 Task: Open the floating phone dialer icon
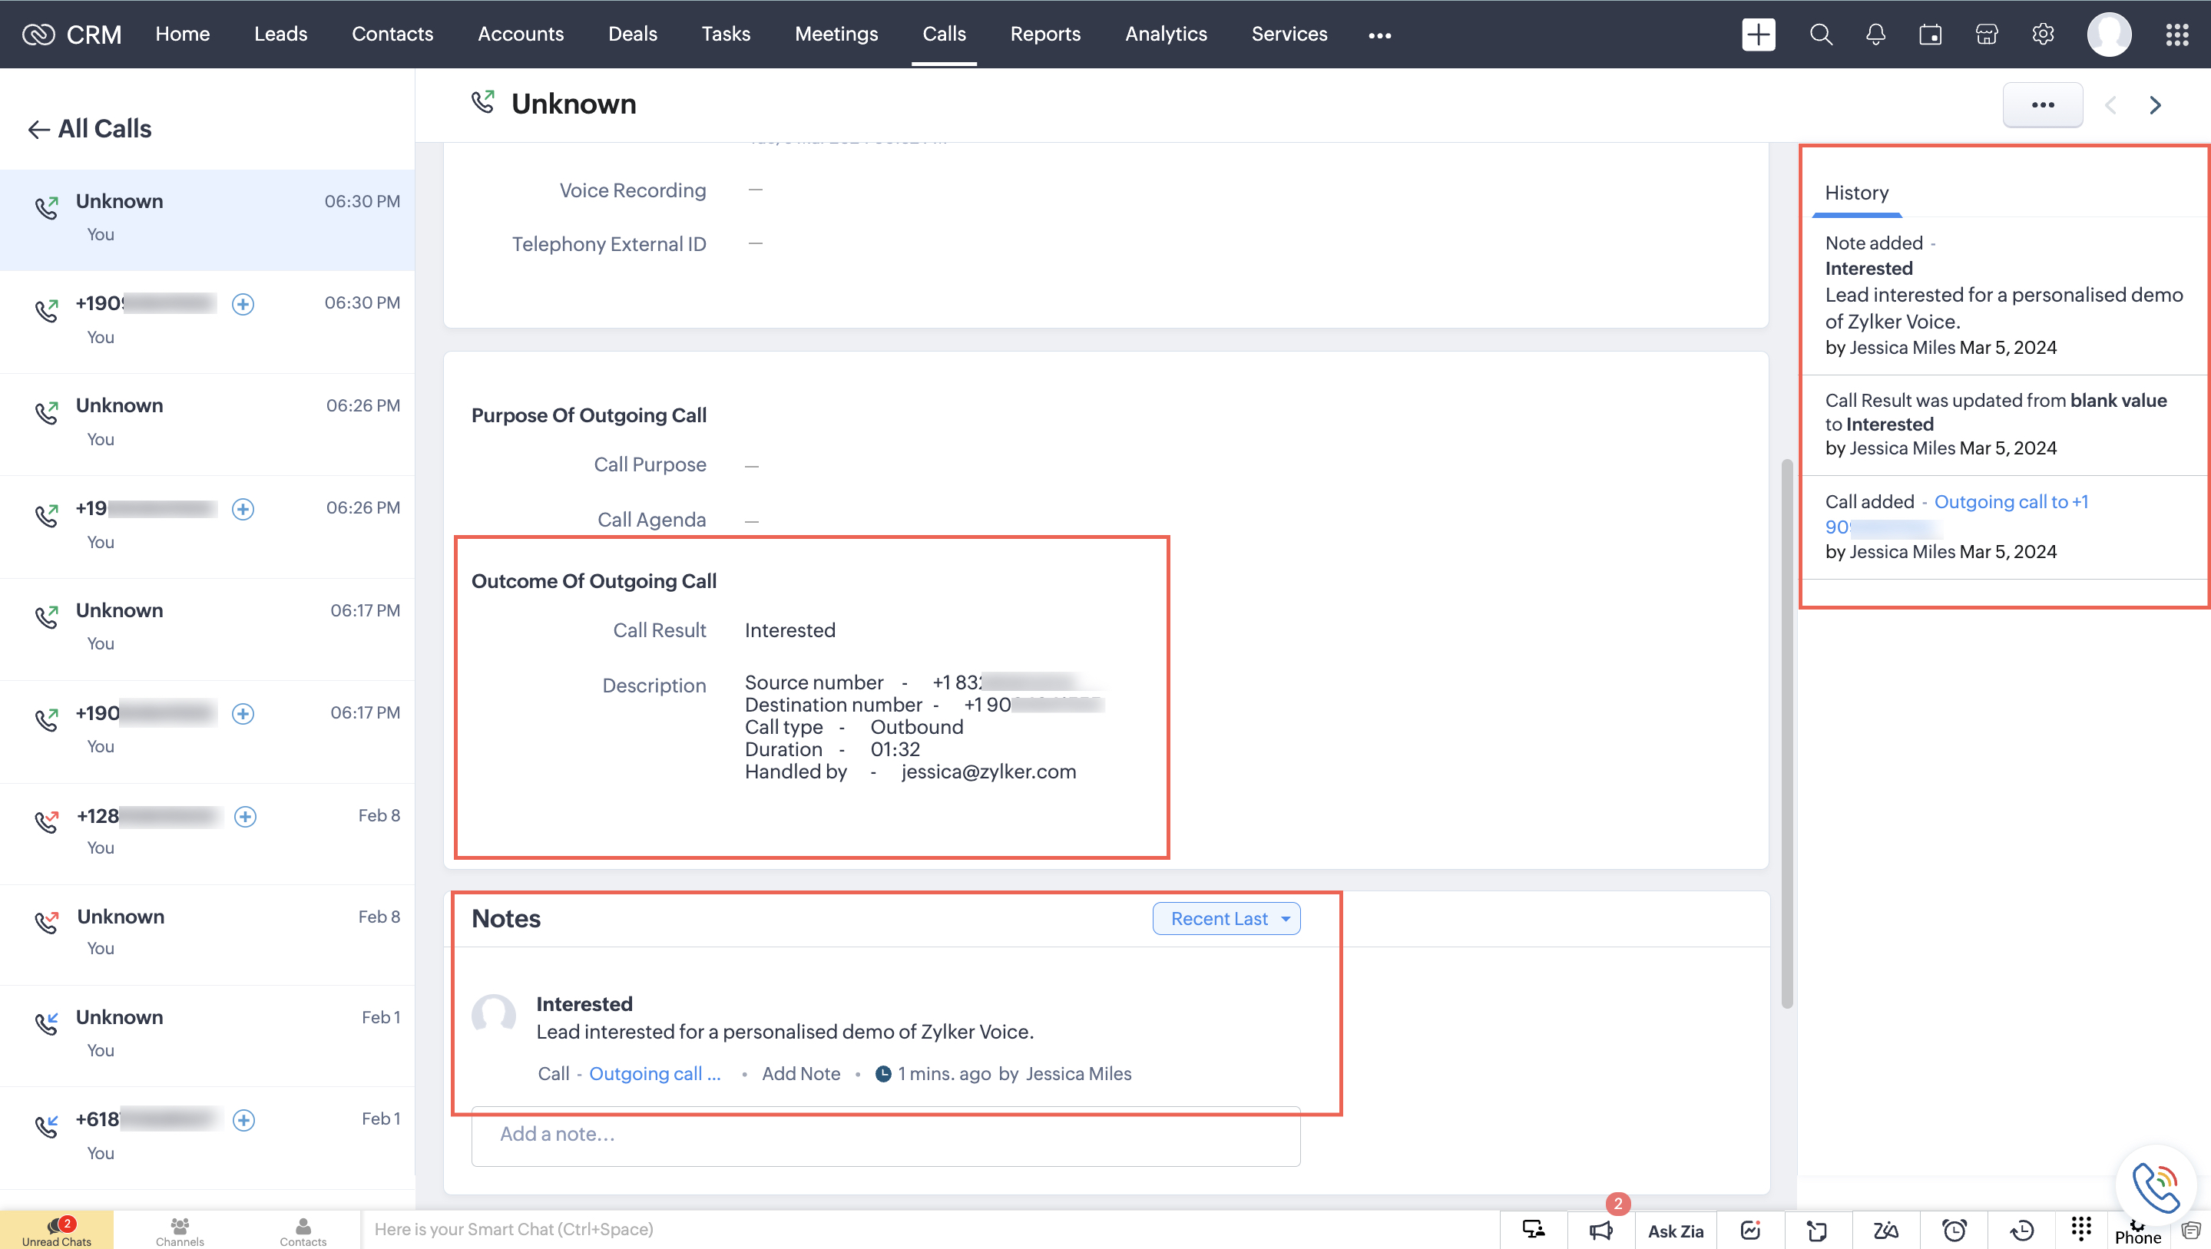click(2155, 1185)
